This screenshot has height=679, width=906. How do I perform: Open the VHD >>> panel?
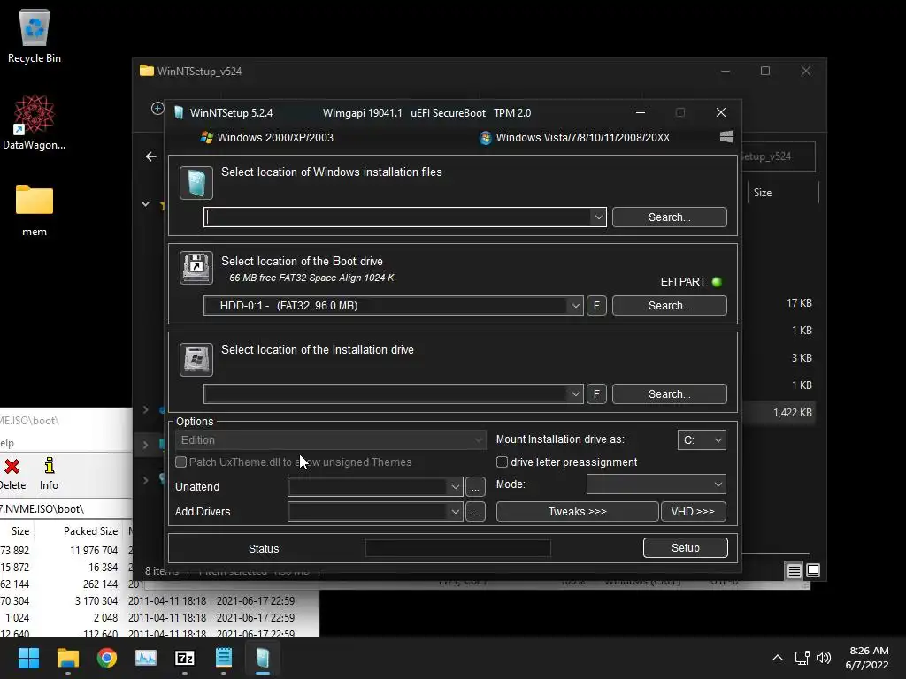pos(693,512)
